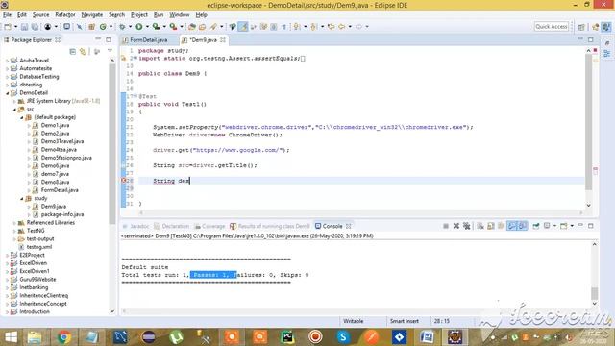This screenshot has height=346, width=615.
Task: Click the error marker on line 28
Action: [x=124, y=181]
